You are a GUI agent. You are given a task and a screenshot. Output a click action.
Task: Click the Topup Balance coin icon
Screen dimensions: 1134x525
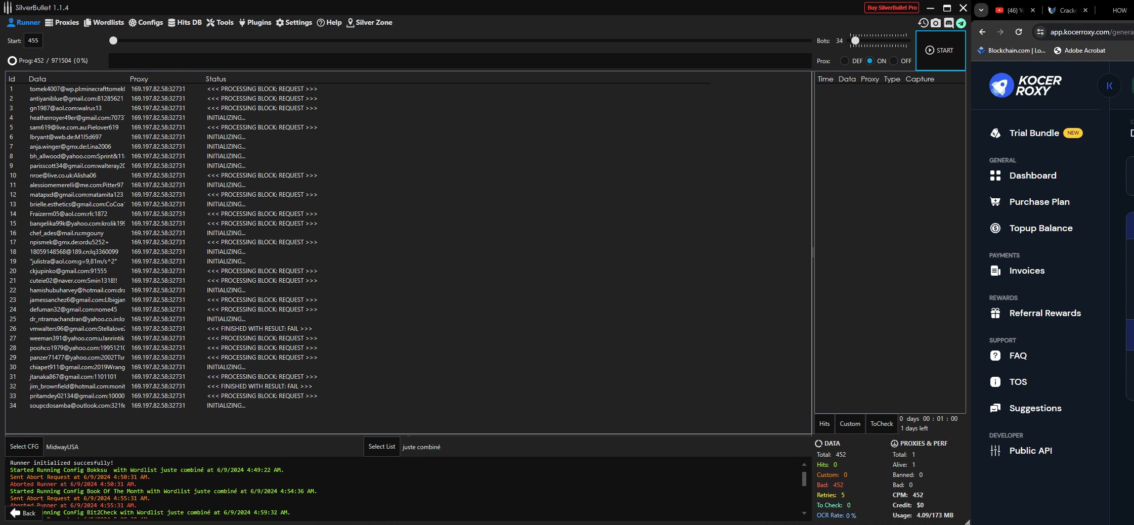[995, 228]
